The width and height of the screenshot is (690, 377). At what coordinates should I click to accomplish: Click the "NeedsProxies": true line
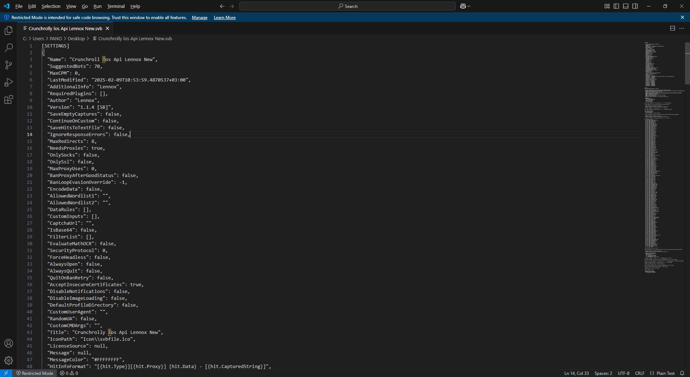[x=76, y=148]
